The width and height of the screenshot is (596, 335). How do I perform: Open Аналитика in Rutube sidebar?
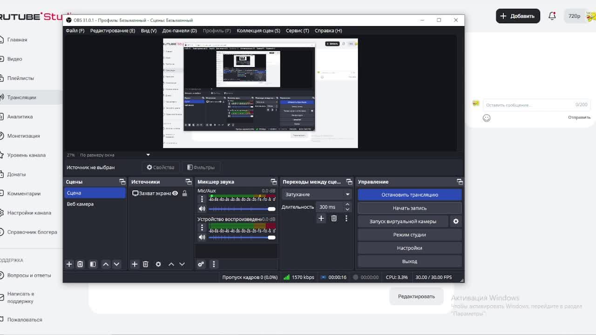pyautogui.click(x=20, y=117)
